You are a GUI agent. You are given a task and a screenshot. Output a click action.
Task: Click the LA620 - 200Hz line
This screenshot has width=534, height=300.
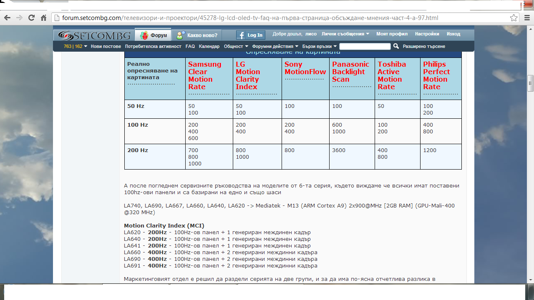(x=217, y=232)
